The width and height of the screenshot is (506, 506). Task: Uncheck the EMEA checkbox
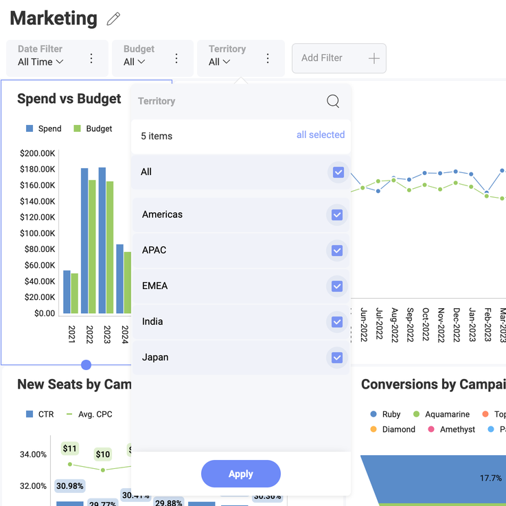coord(337,286)
